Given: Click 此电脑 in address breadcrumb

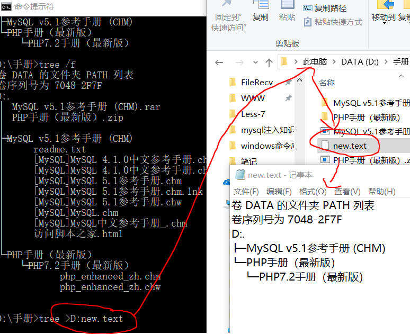Looking at the screenshot, I should point(315,62).
